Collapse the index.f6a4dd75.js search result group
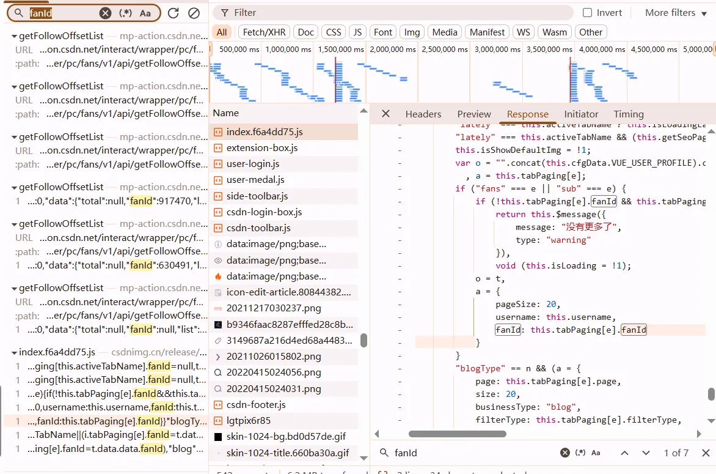The height and width of the screenshot is (474, 716). click(x=14, y=353)
